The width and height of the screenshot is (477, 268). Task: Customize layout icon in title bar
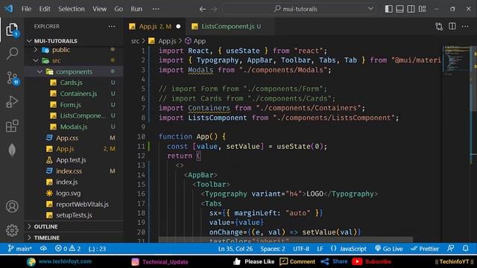[x=423, y=9]
